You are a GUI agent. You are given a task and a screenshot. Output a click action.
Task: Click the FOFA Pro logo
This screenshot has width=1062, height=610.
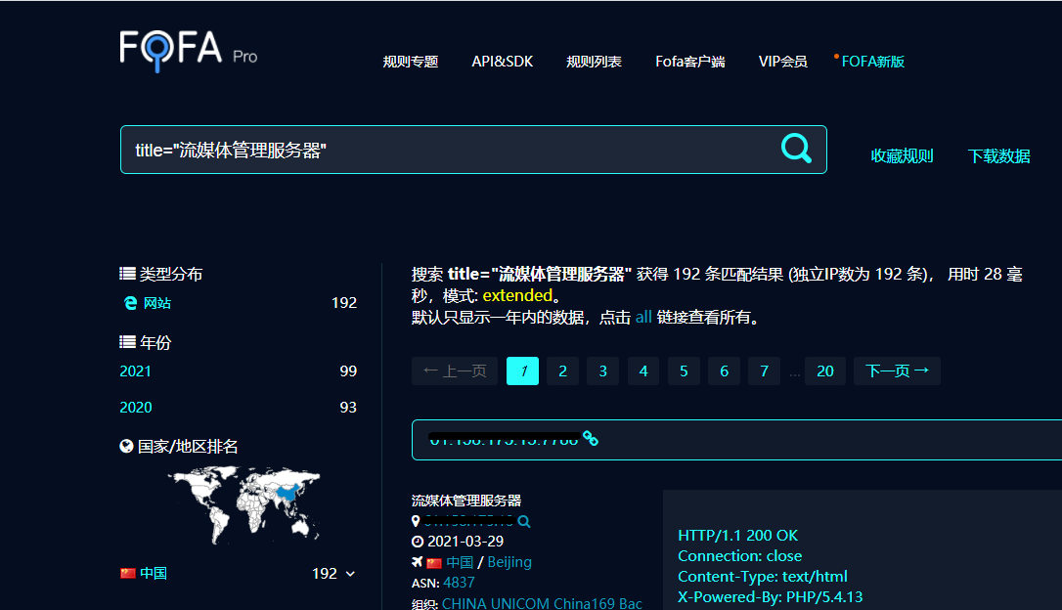(x=189, y=51)
